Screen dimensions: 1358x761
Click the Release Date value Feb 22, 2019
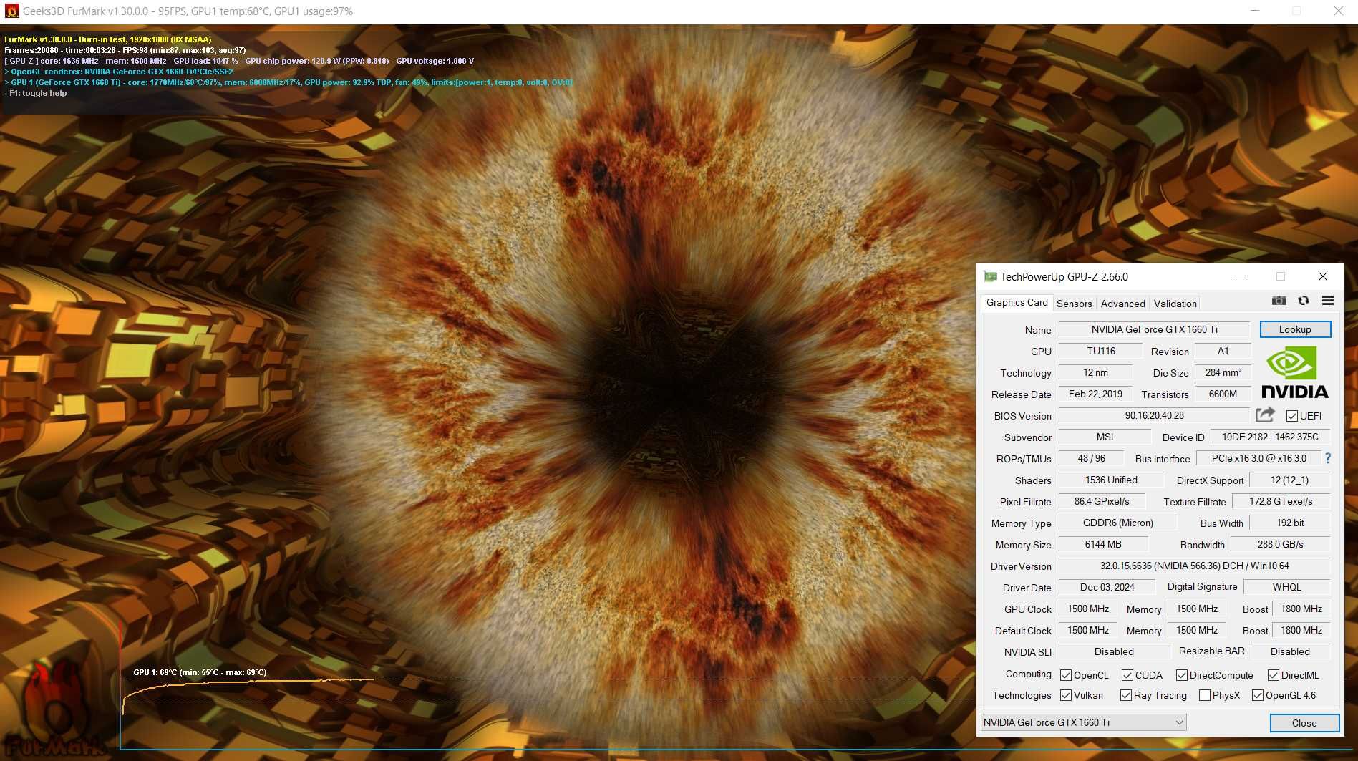(x=1095, y=394)
